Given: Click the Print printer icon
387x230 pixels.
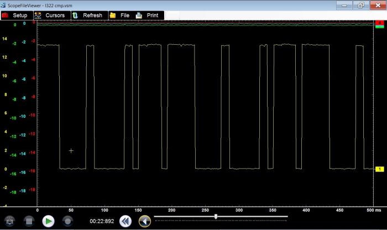Looking at the screenshot, I should (139, 15).
